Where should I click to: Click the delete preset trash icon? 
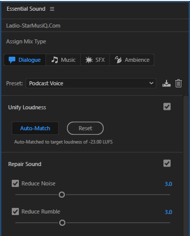[178, 83]
